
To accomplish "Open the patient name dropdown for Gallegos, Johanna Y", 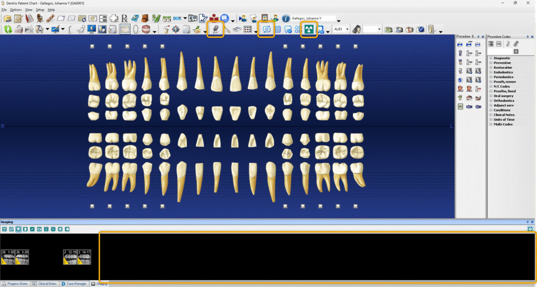I will pyautogui.click(x=339, y=19).
